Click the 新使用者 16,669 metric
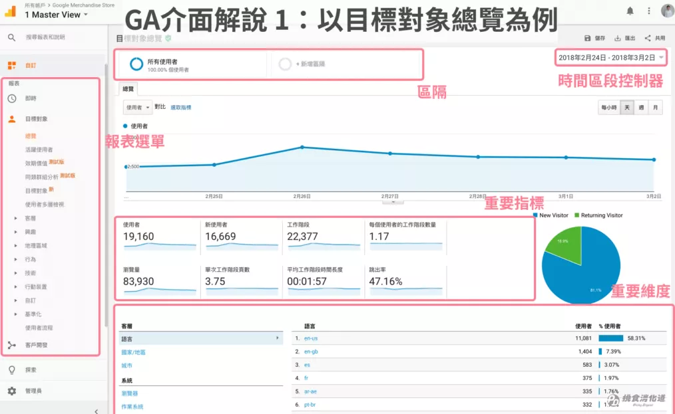675x414 pixels. pos(242,236)
